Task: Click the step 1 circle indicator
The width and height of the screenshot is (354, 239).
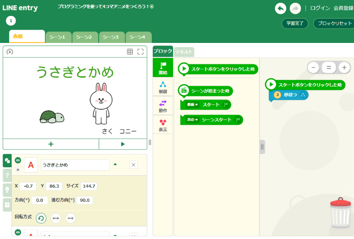Action: point(11,21)
